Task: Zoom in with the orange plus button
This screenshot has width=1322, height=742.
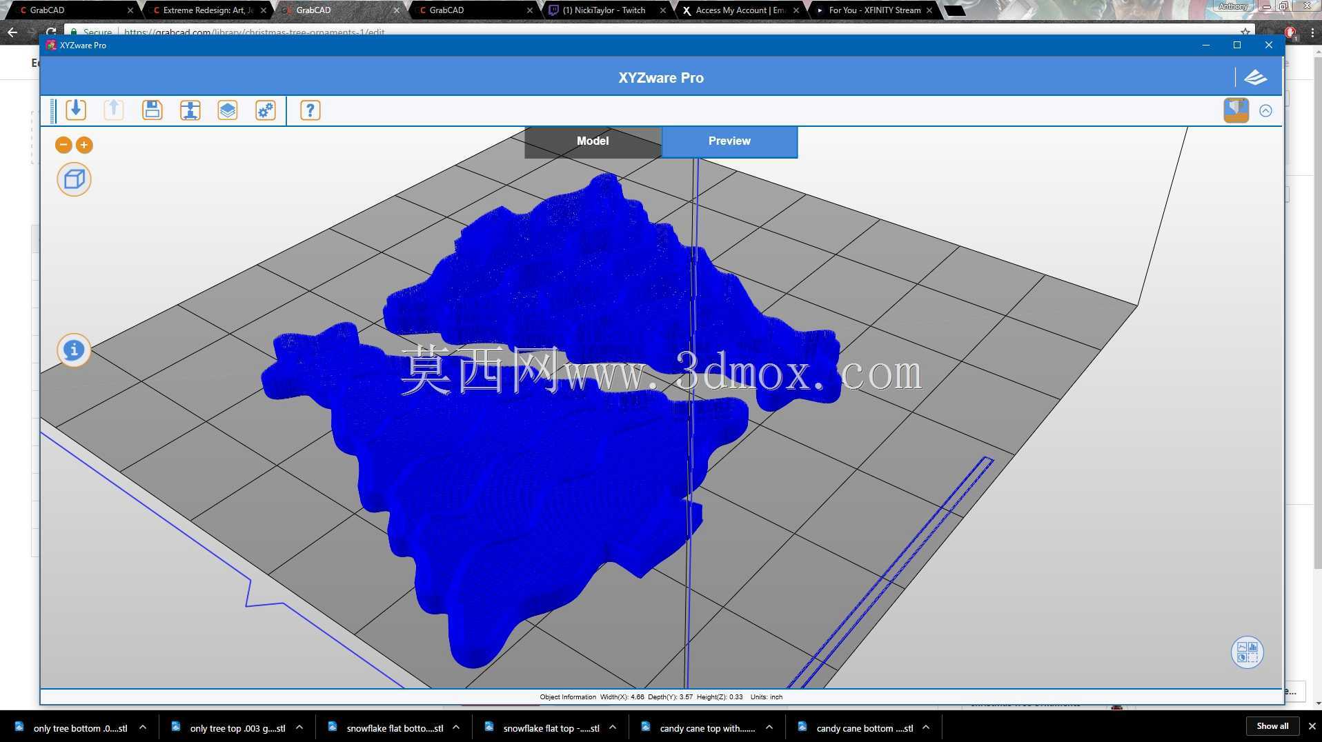Action: 84,145
